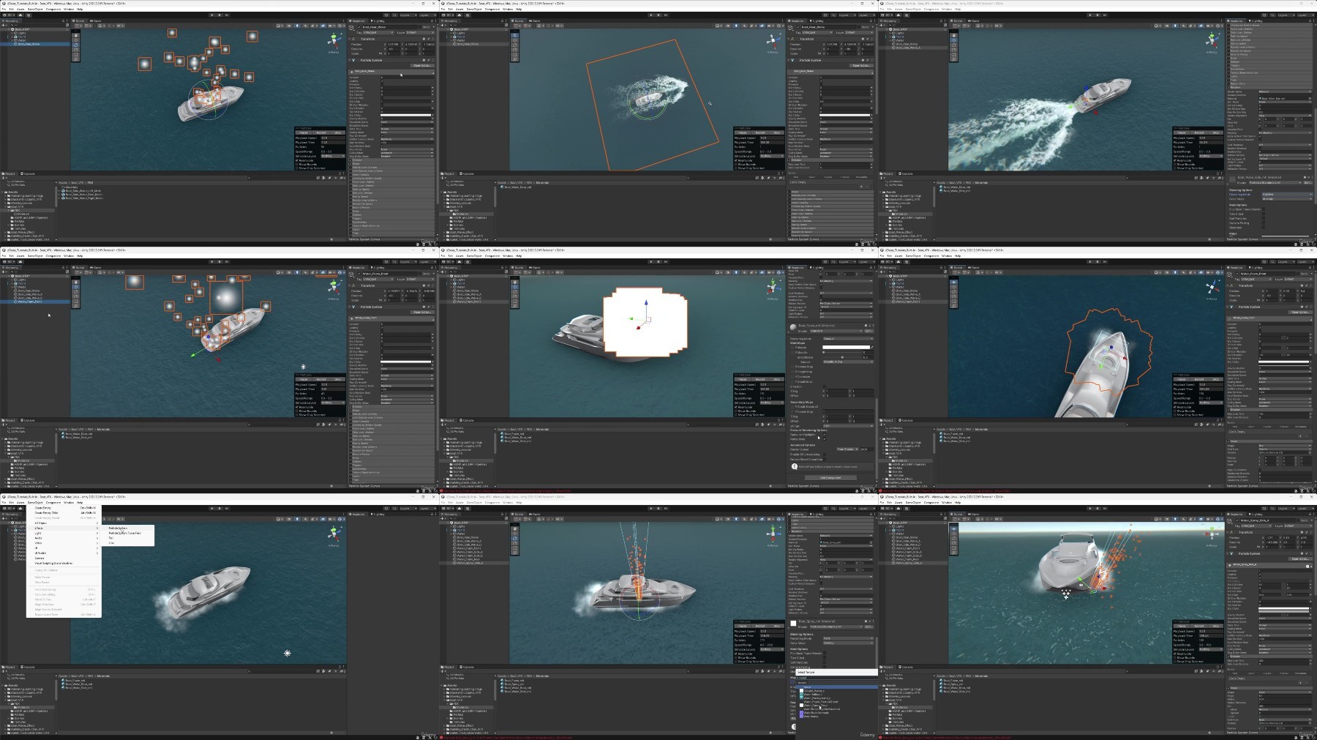Open Rendering Mode dropdown set to Opaque
Screen dimensions: 1317x740
[x=848, y=338]
